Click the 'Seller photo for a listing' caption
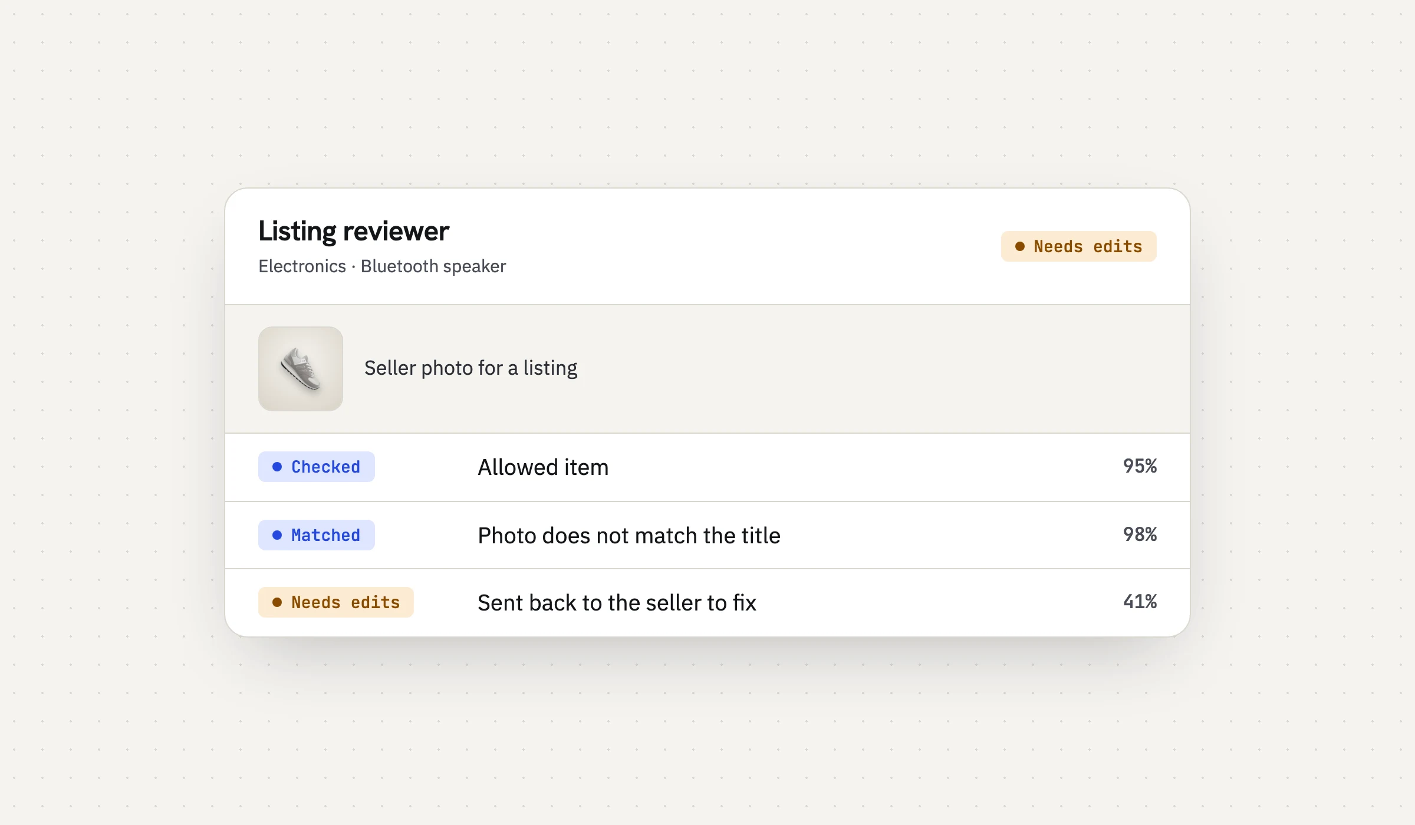 click(470, 368)
